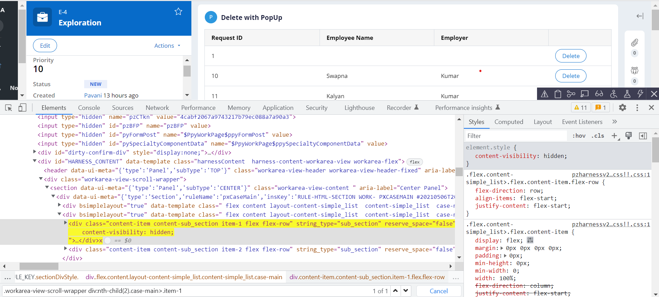Collapse the right utility panel arrow
The width and height of the screenshot is (659, 297).
[640, 16]
